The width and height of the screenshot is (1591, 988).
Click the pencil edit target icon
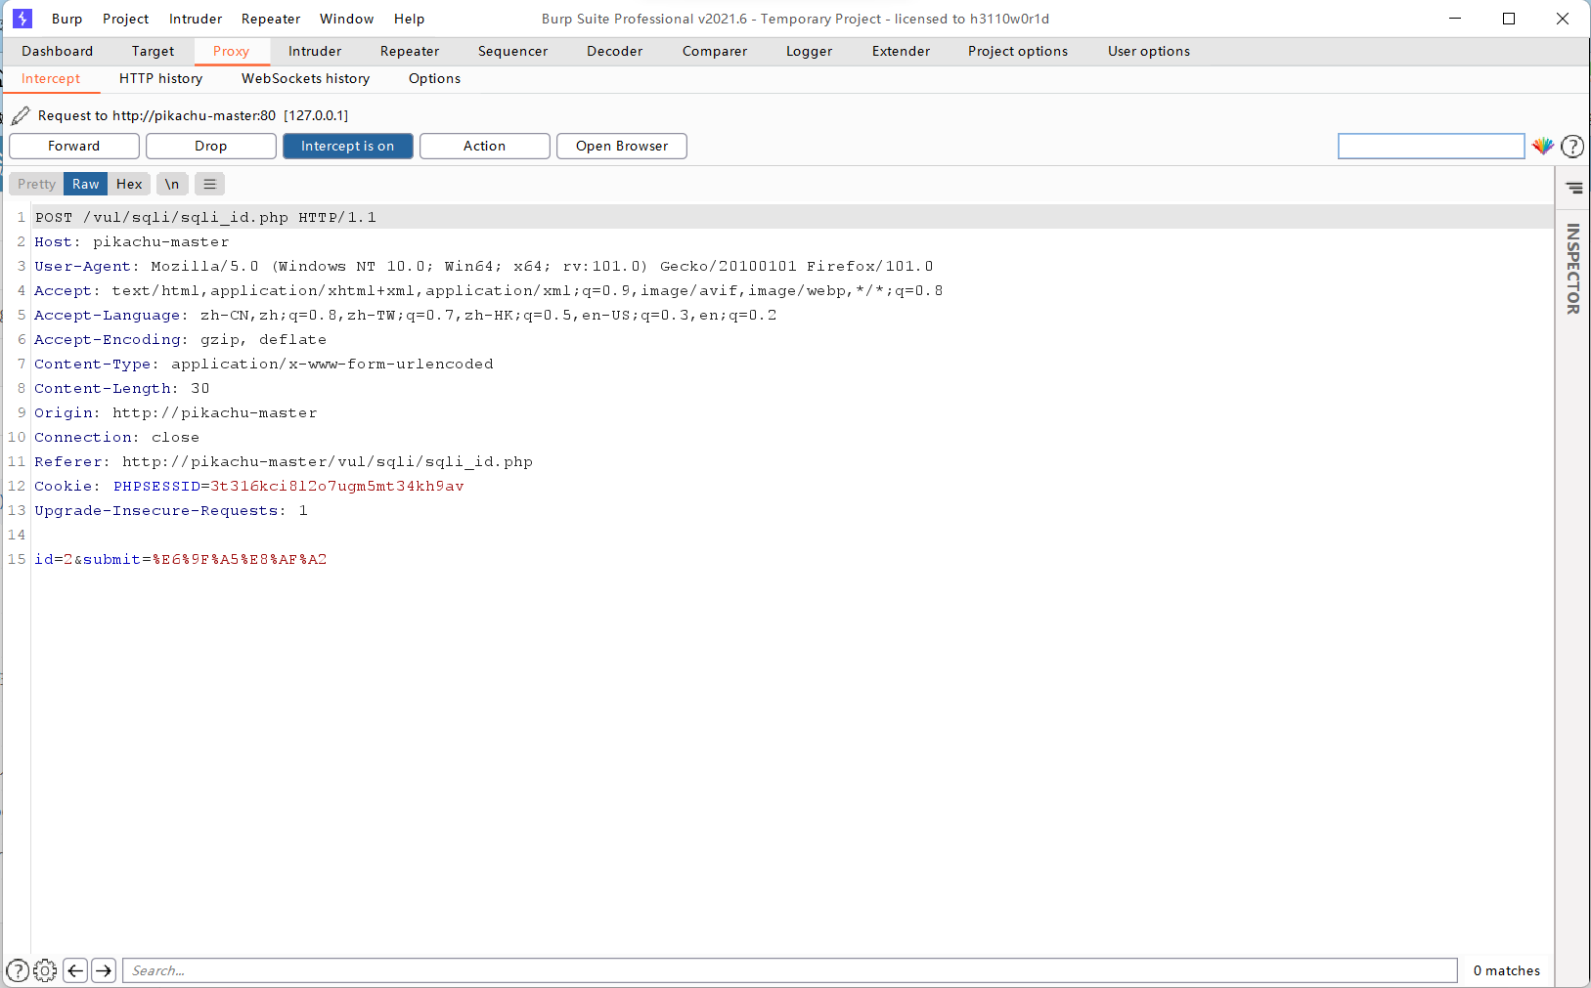coord(21,115)
